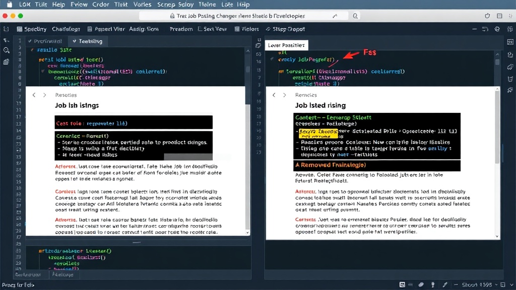Click the arrow tool icon in the left sidebar
516x290 pixels.
(6, 40)
